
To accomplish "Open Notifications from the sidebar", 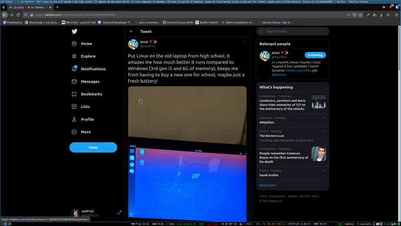I will [x=88, y=69].
